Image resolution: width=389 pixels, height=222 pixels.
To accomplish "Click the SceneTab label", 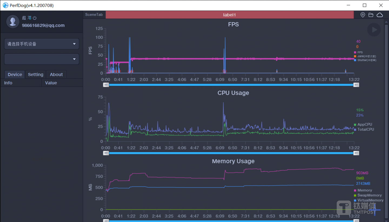I will 94,15.
